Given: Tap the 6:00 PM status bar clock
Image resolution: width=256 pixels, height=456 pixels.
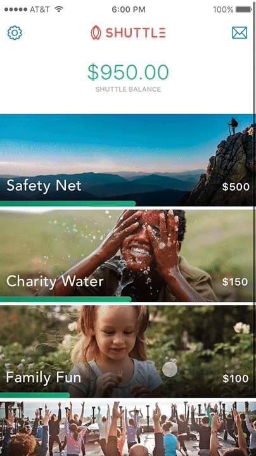Looking at the screenshot, I should coord(128,9).
